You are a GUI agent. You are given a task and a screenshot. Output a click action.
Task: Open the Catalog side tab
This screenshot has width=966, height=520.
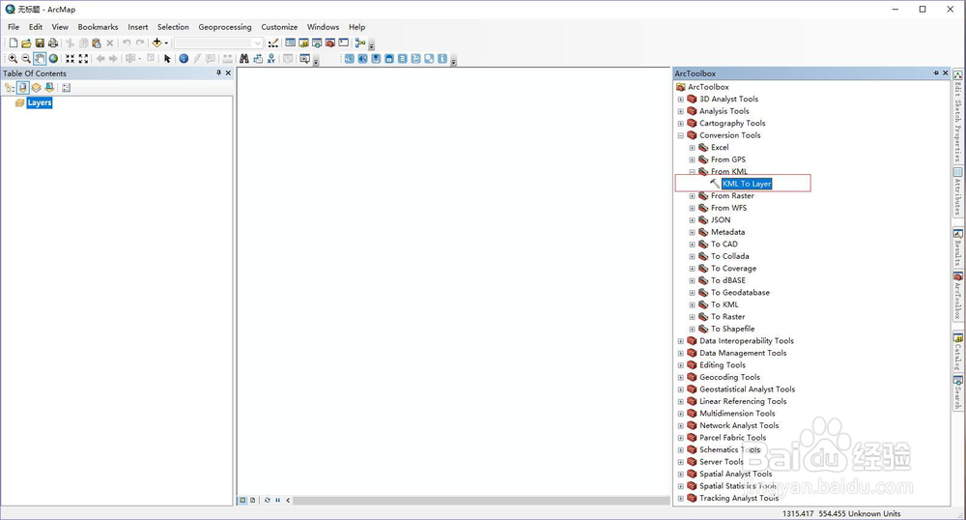(958, 353)
